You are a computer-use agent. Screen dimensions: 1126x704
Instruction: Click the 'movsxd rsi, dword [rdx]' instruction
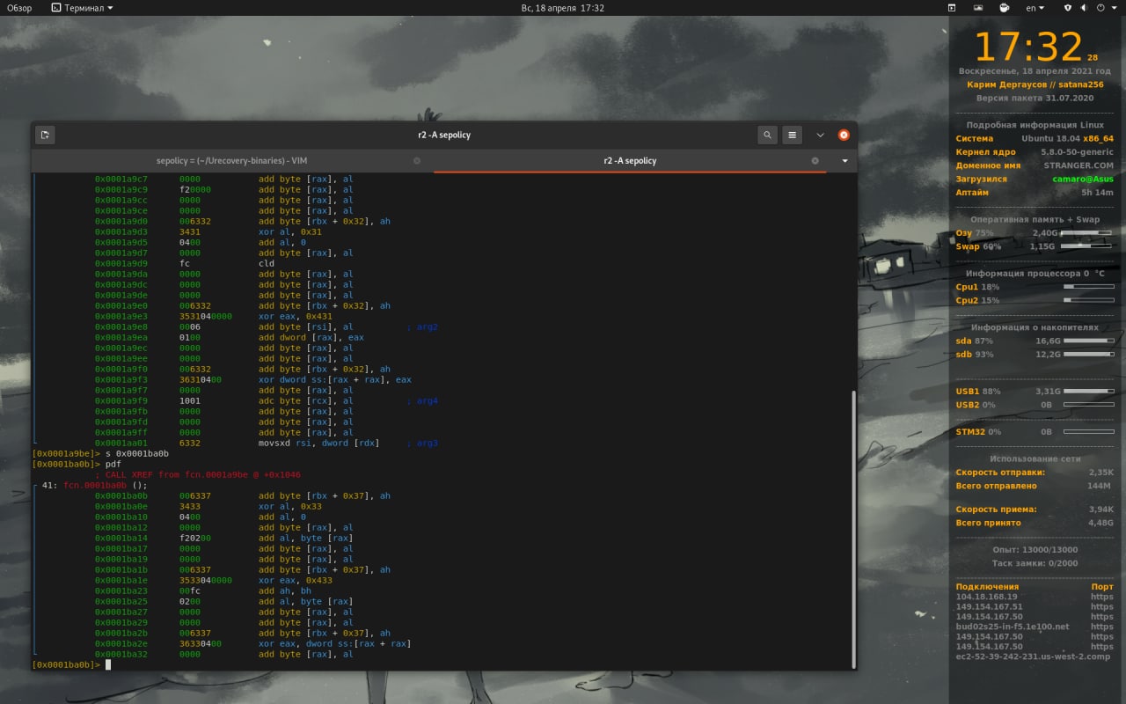coord(318,443)
